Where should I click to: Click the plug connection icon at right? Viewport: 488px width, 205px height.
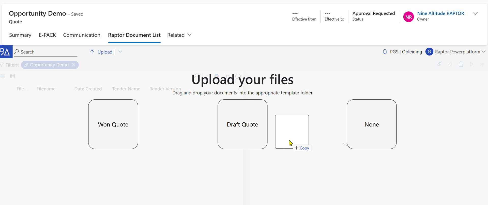tap(439, 64)
